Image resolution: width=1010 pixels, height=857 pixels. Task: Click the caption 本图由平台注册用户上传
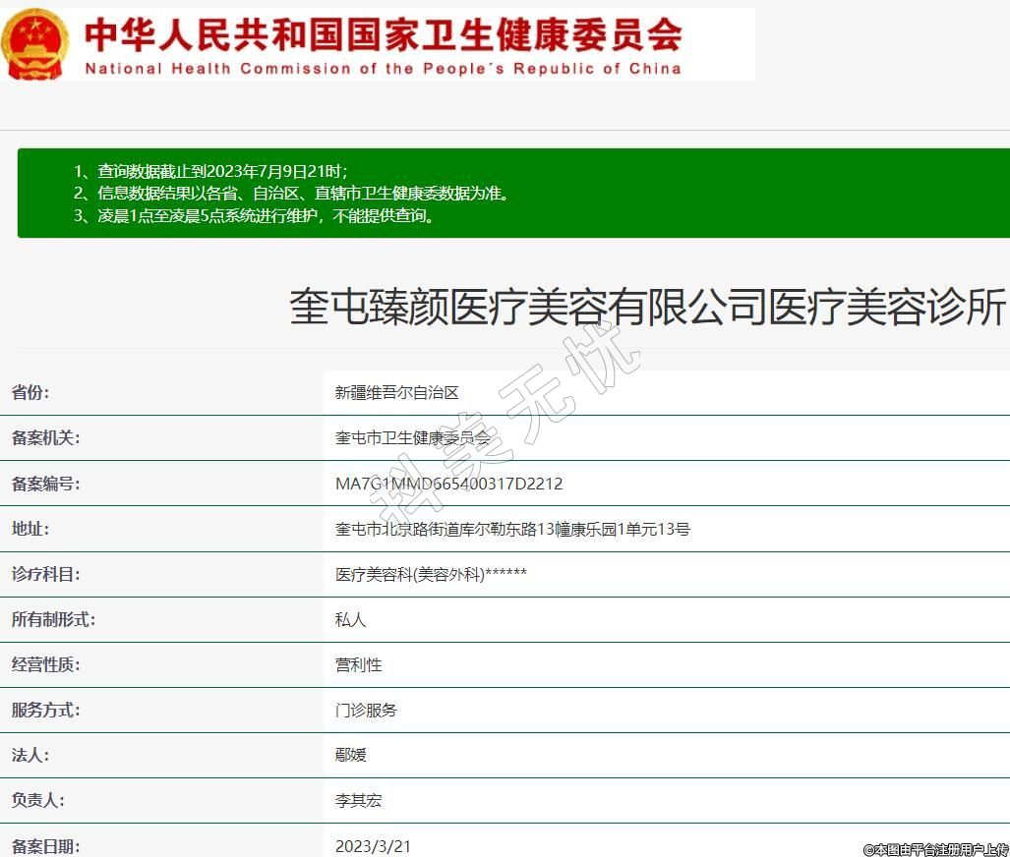[x=935, y=849]
